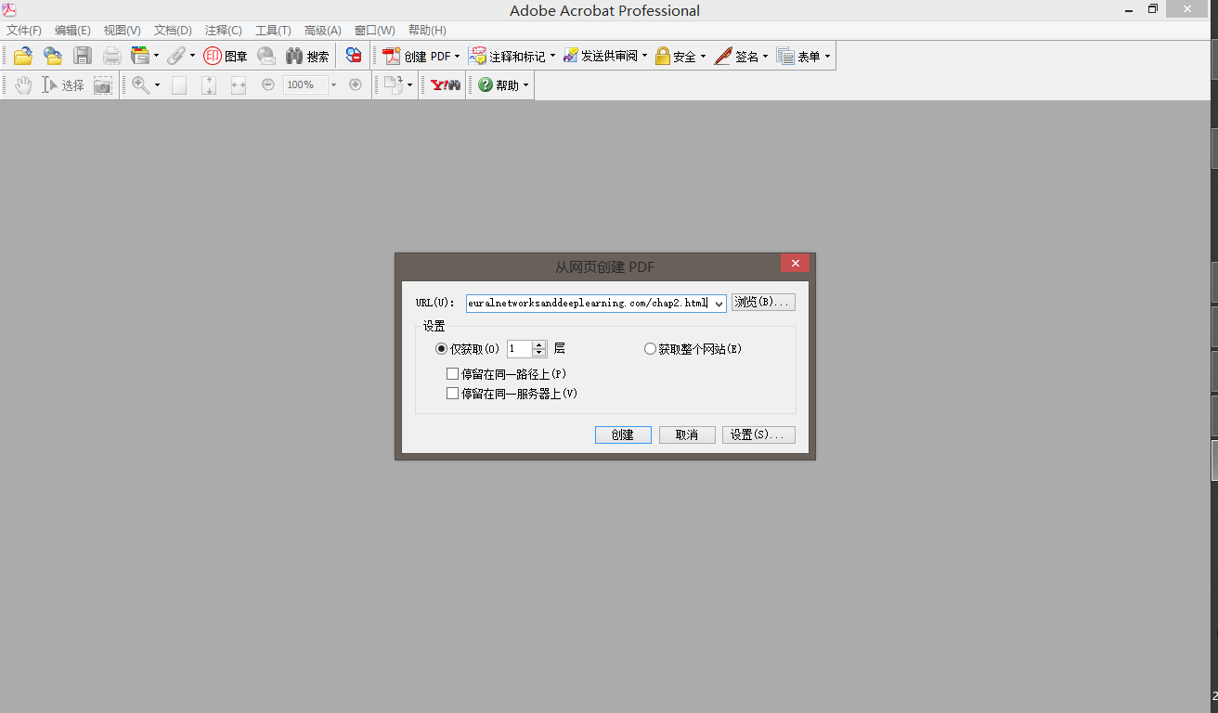Open the 文件(F) menu
This screenshot has width=1218, height=713.
pyautogui.click(x=24, y=31)
